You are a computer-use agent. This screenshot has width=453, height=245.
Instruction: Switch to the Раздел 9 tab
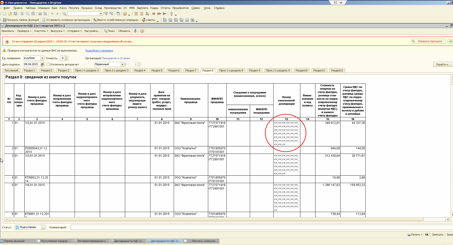click(255, 70)
